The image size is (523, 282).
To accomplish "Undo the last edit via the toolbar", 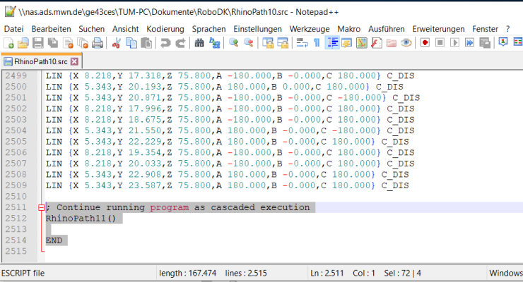I will [165, 43].
